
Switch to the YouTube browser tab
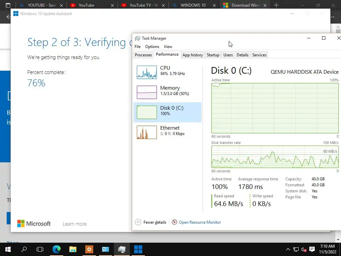tap(92, 5)
